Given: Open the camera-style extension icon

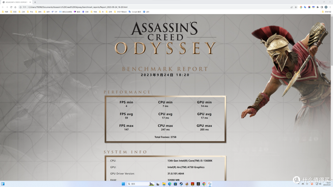Looking at the screenshot, I should [309, 7].
